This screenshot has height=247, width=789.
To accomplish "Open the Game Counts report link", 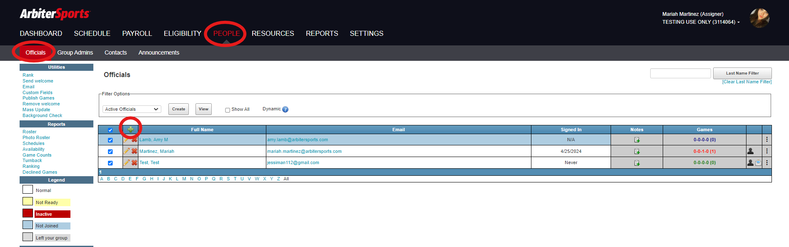I will pos(37,155).
